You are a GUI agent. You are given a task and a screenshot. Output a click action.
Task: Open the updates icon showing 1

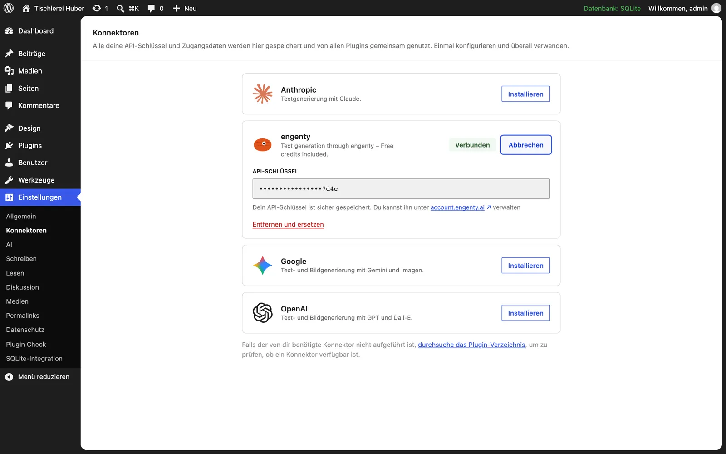[x=100, y=8]
